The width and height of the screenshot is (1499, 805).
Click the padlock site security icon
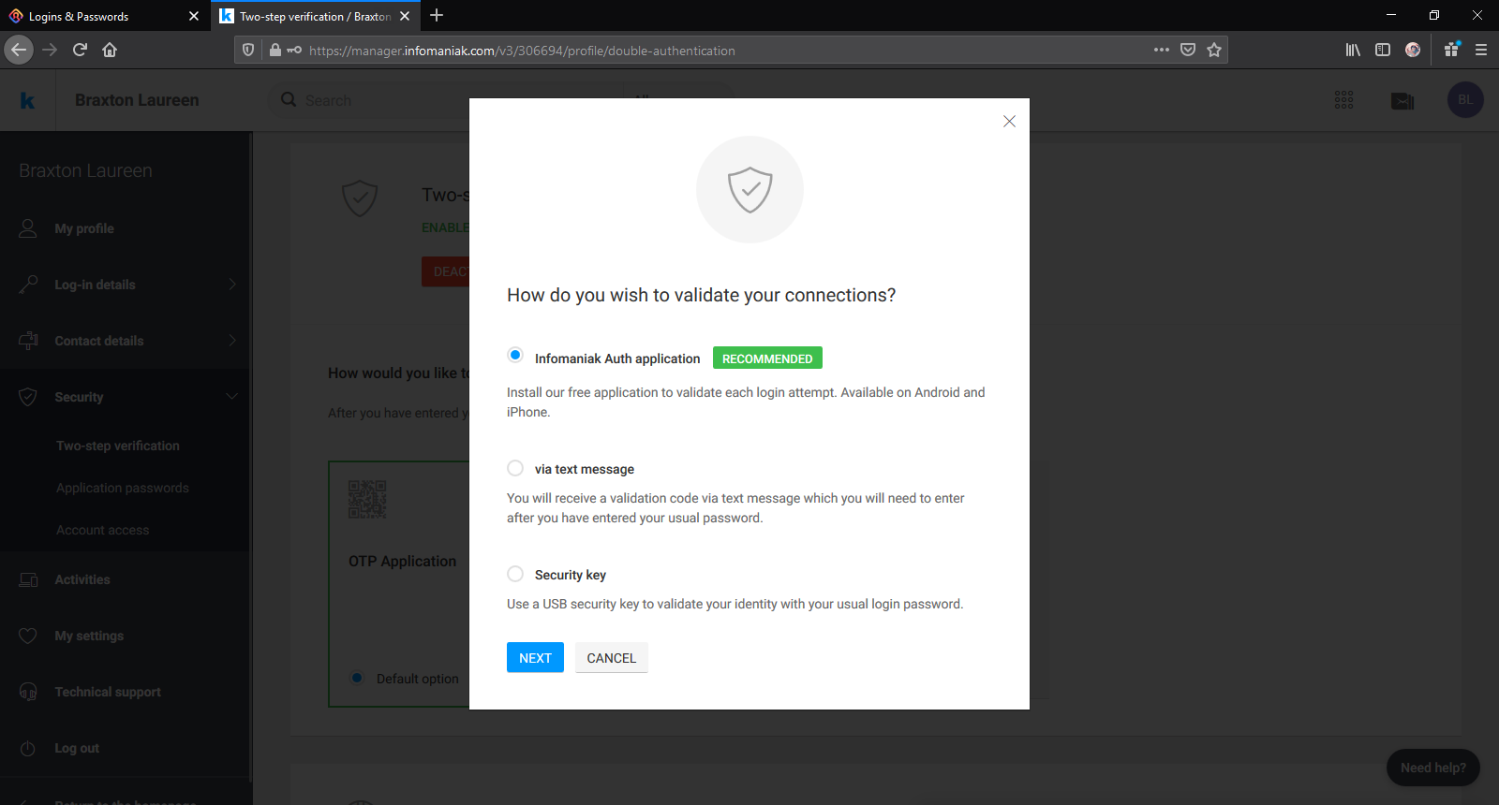click(x=275, y=50)
